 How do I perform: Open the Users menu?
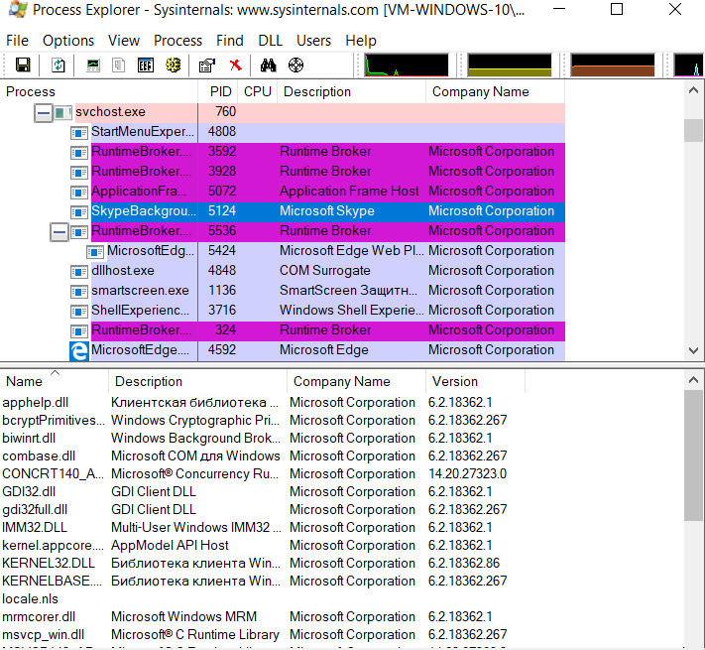(314, 41)
